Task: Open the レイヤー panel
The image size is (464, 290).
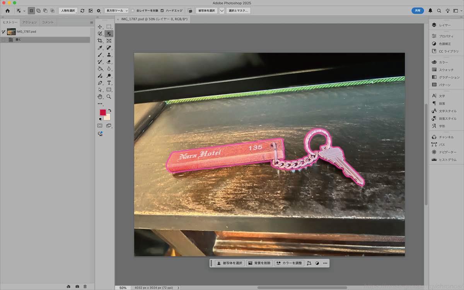Action: [445, 25]
